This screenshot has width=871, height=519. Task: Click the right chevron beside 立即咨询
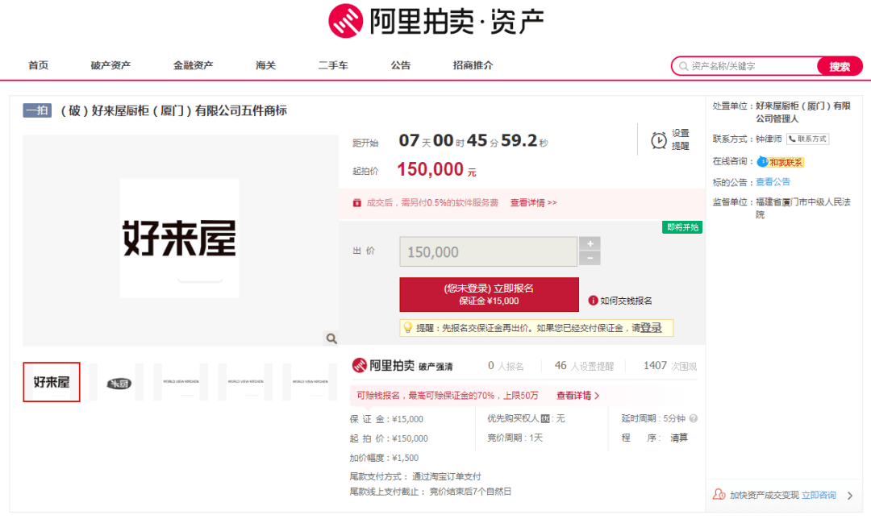(x=849, y=496)
